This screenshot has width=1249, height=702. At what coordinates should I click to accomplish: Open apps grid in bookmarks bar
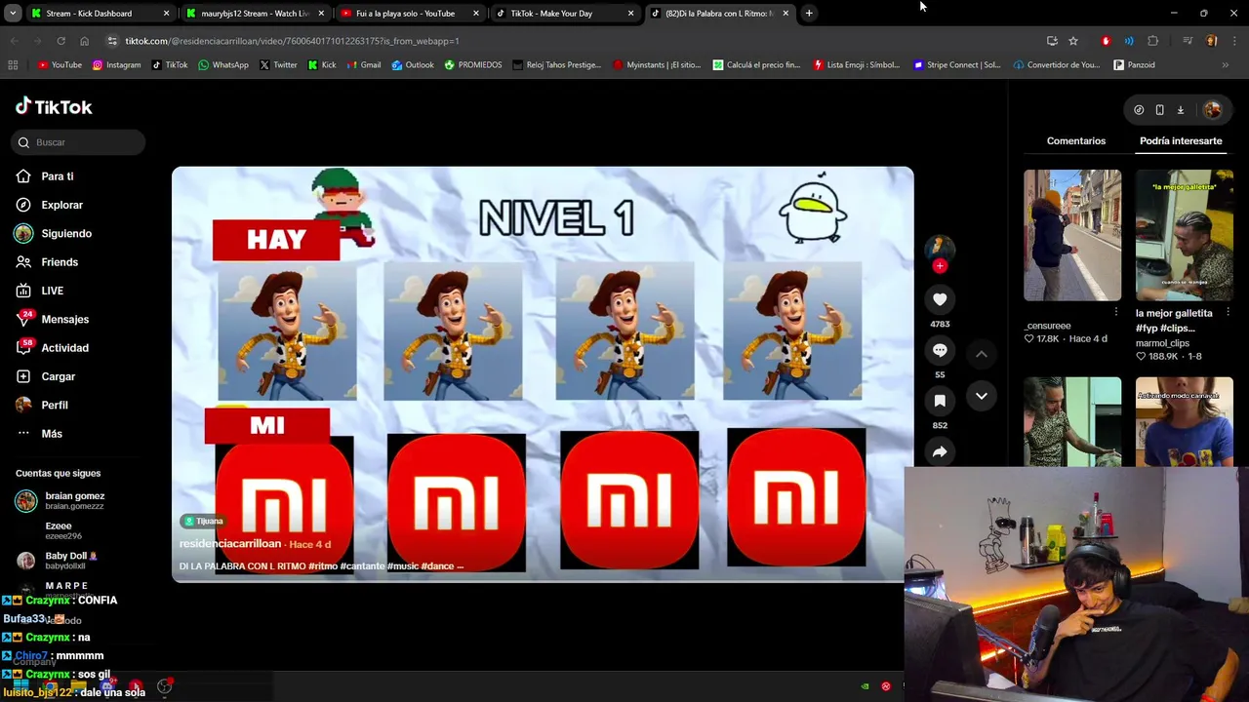[x=13, y=65]
